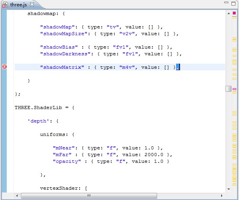Click on the "mNear" string
Image resolution: width=239 pixels, height=200 pixels.
tap(64, 148)
